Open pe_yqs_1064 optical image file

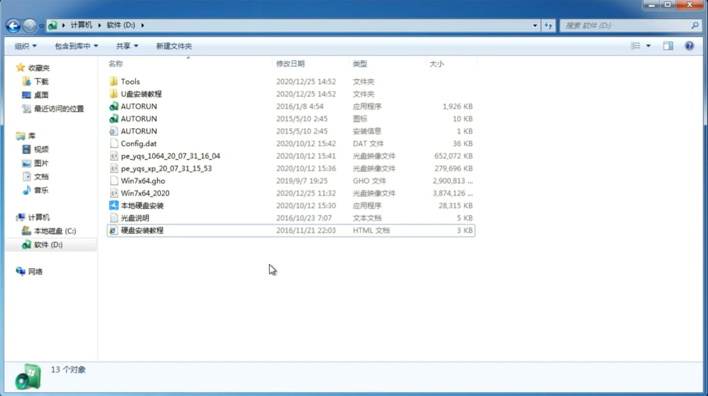point(170,156)
